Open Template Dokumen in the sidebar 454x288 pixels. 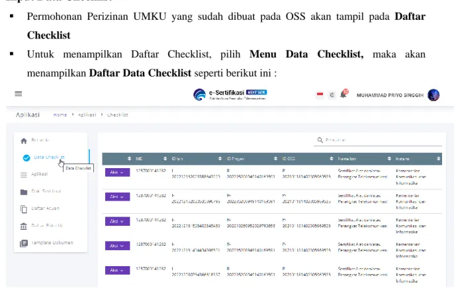(46, 243)
